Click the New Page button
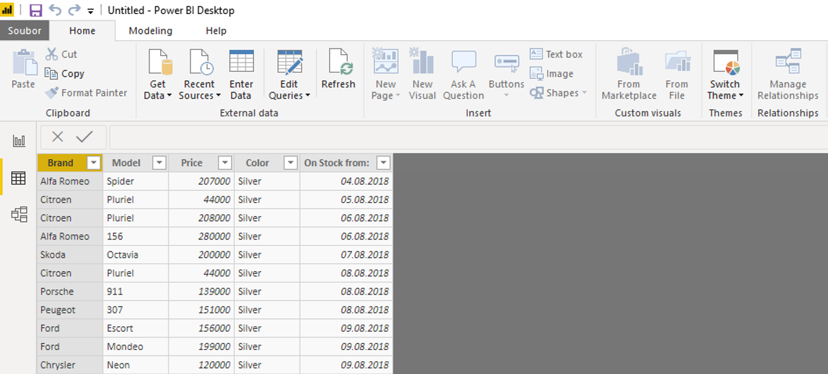This screenshot has height=374, width=828. (x=386, y=75)
